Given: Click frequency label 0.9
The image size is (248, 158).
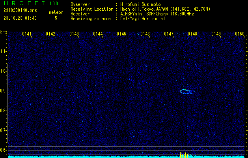Looking at the screenshot, I should 3,91.
